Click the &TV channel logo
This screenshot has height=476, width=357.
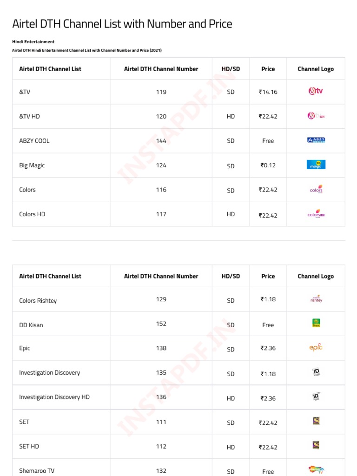[x=316, y=91]
